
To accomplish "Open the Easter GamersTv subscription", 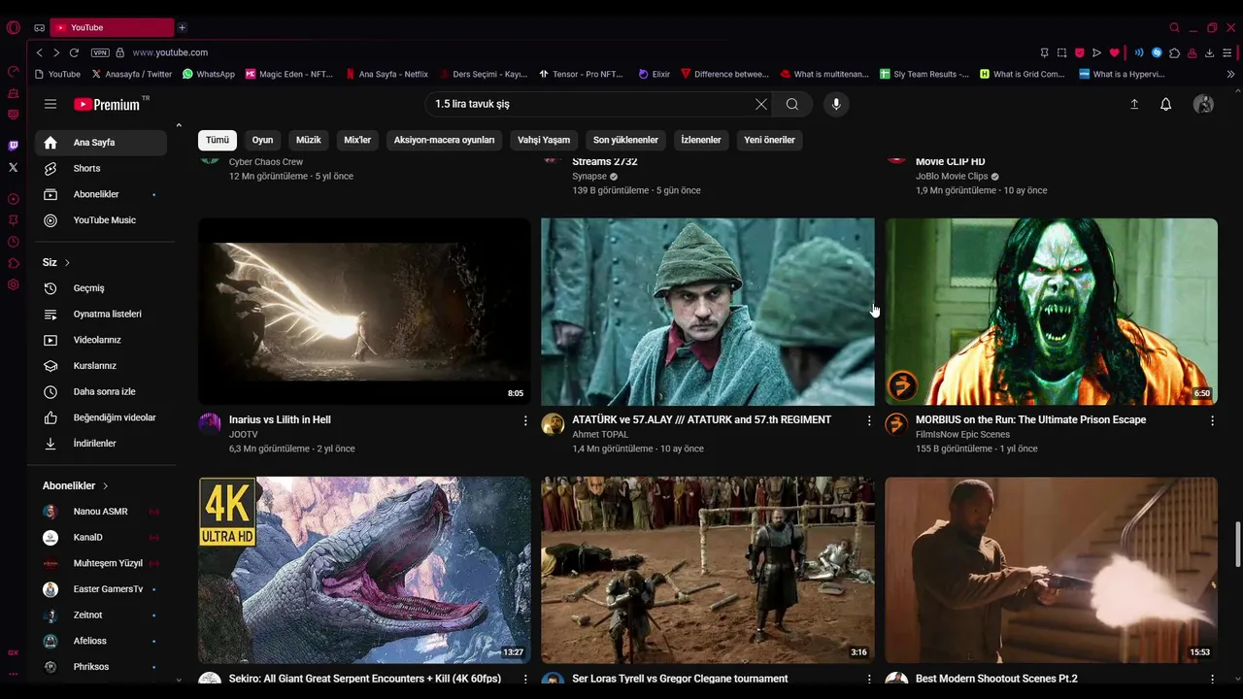I will tap(101, 589).
